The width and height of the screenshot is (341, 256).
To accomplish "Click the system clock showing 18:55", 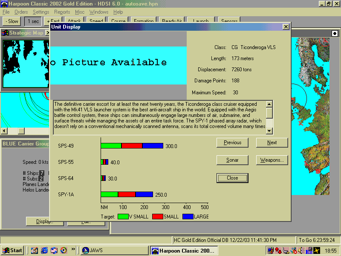I will click(331, 251).
